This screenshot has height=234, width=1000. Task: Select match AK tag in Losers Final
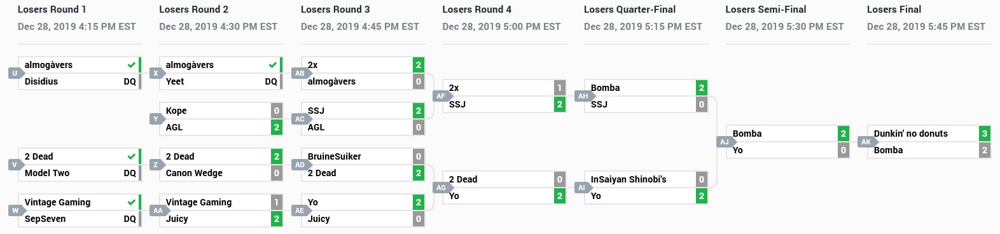tap(866, 142)
